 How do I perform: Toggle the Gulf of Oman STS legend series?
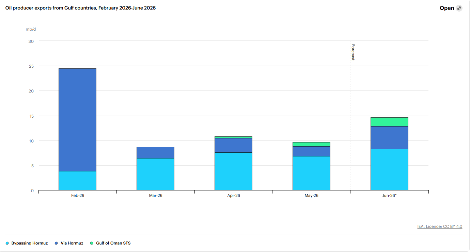click(x=110, y=243)
